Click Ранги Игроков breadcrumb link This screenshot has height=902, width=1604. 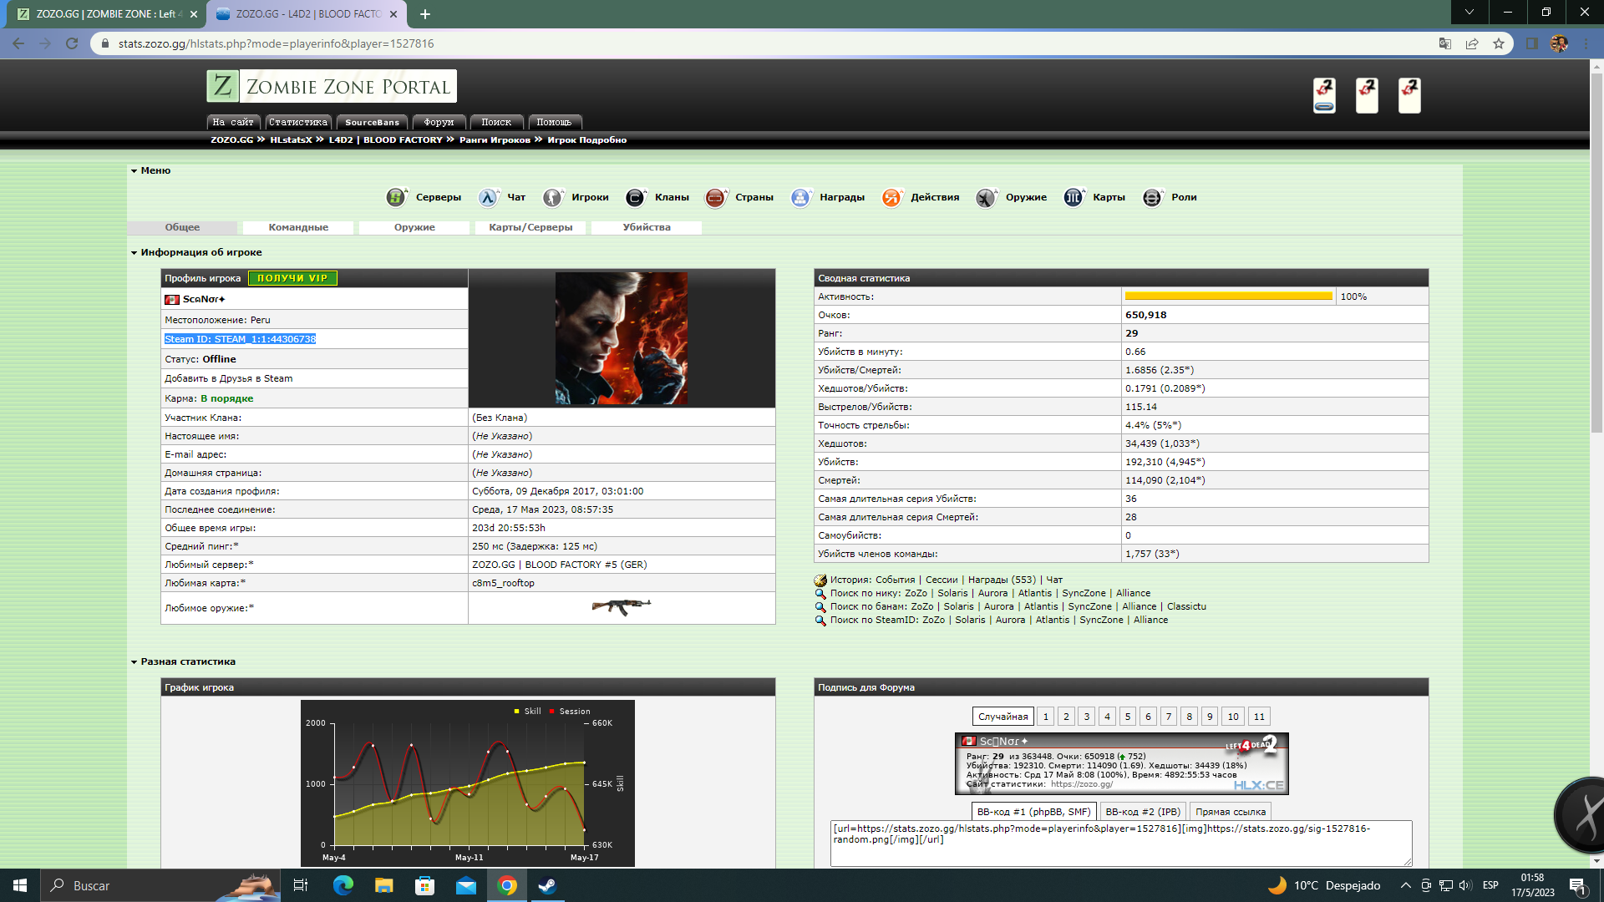pyautogui.click(x=495, y=140)
